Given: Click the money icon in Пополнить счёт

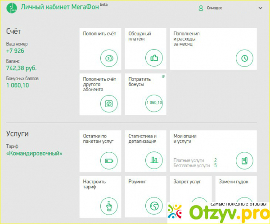Looking at the screenshot, I should (x=109, y=58).
